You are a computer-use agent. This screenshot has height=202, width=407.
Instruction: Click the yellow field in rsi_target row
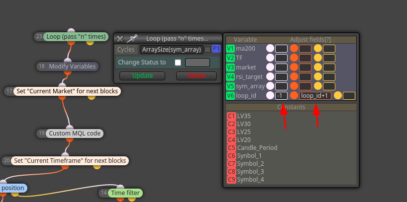[x=329, y=77]
